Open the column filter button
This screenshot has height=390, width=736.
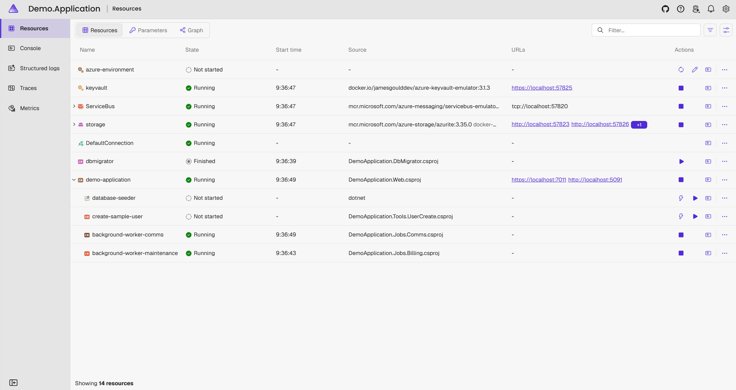tap(710, 30)
